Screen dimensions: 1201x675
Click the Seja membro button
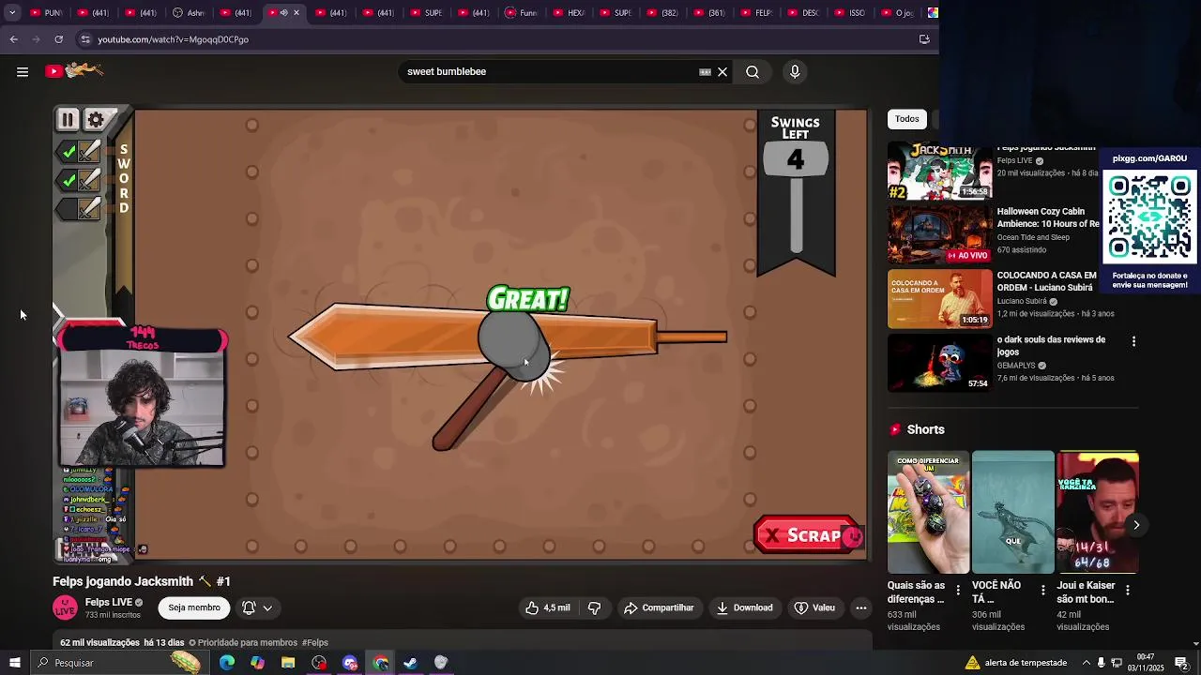point(194,607)
